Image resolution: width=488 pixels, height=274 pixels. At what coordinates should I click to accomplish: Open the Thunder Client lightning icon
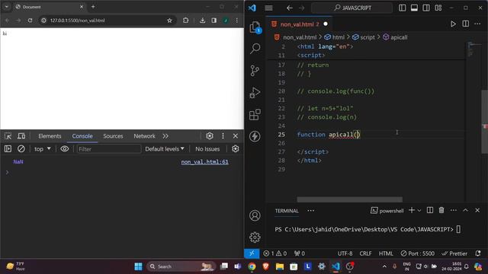(x=255, y=136)
